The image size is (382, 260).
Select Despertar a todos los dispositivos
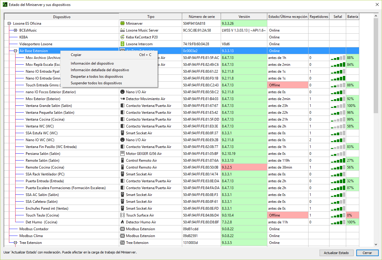tap(97, 77)
